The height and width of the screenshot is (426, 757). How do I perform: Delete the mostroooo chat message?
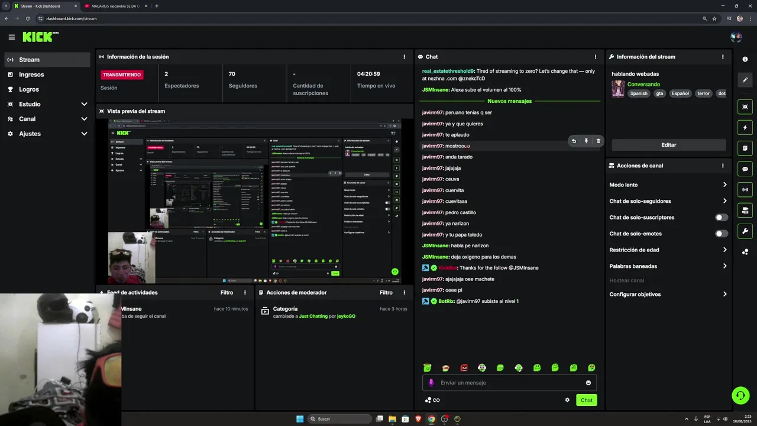tap(598, 141)
